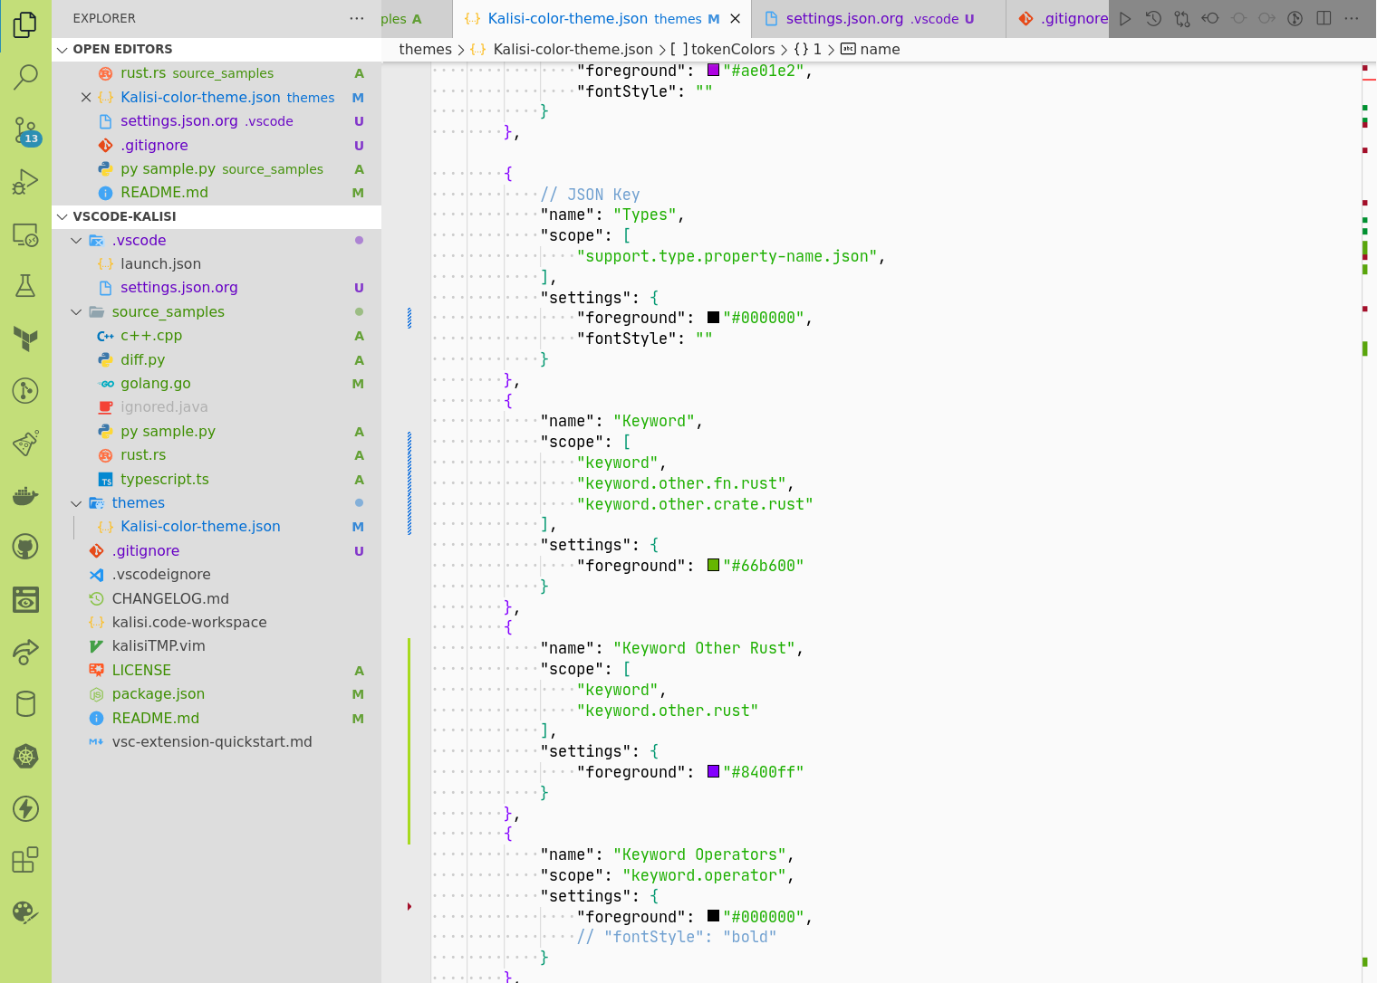Screen dimensions: 1377x983
Task: Open CHANGELOG.md file
Action: [x=217, y=599]
